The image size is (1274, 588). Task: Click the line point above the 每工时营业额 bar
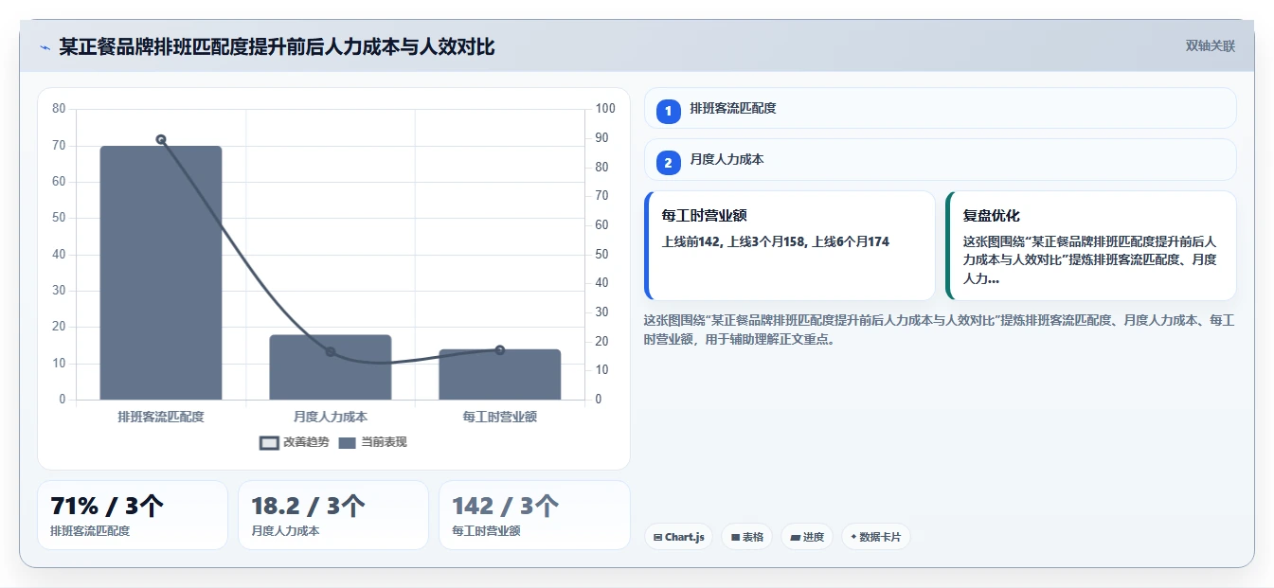coord(499,350)
